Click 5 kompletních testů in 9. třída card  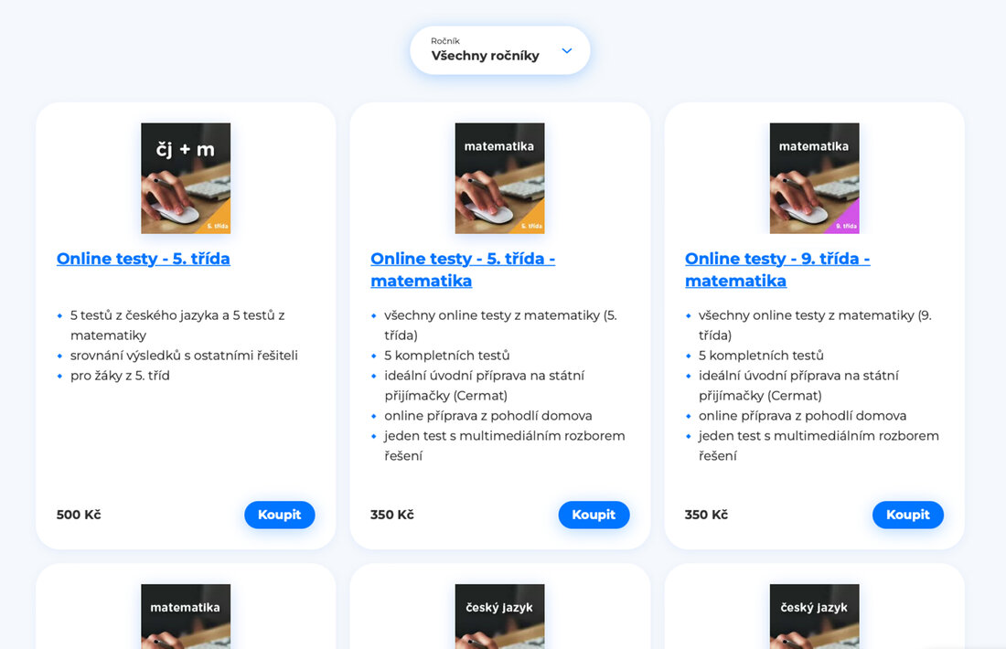coord(761,356)
